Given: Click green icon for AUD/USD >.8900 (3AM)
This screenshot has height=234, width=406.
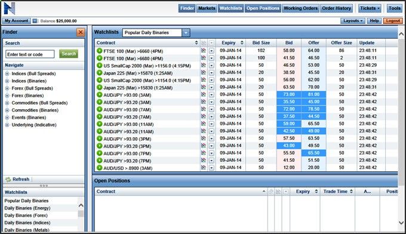Looking at the screenshot, I should point(100,168).
